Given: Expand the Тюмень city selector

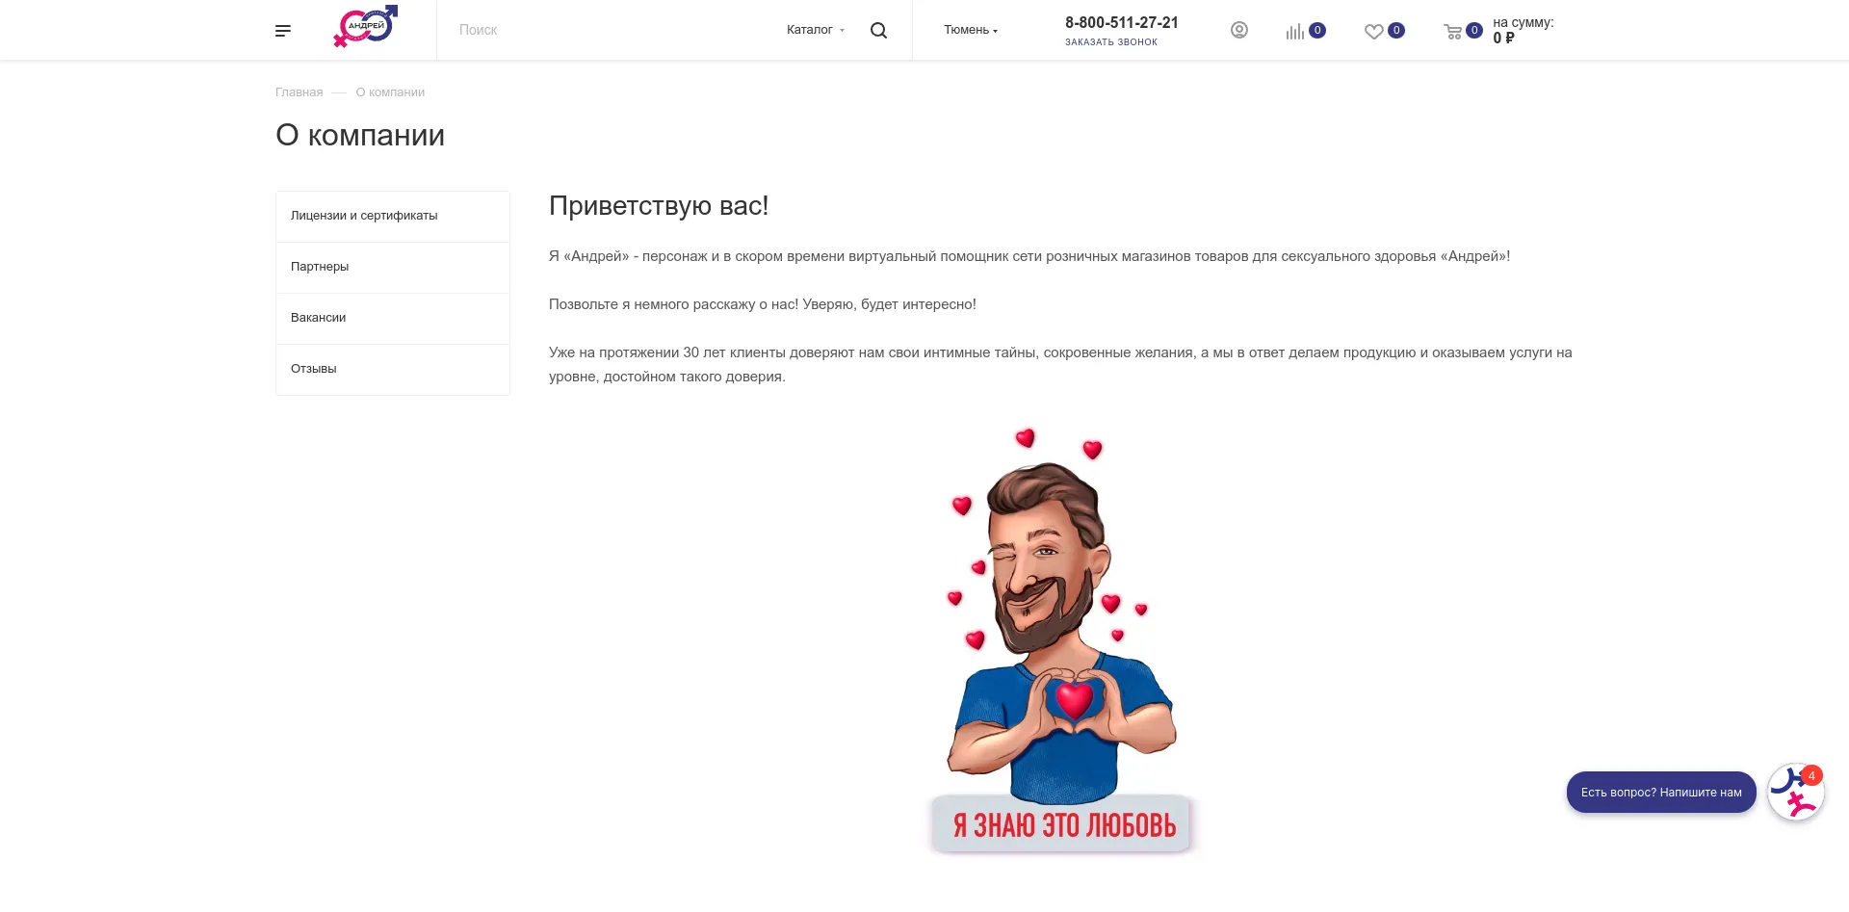Looking at the screenshot, I should (971, 30).
